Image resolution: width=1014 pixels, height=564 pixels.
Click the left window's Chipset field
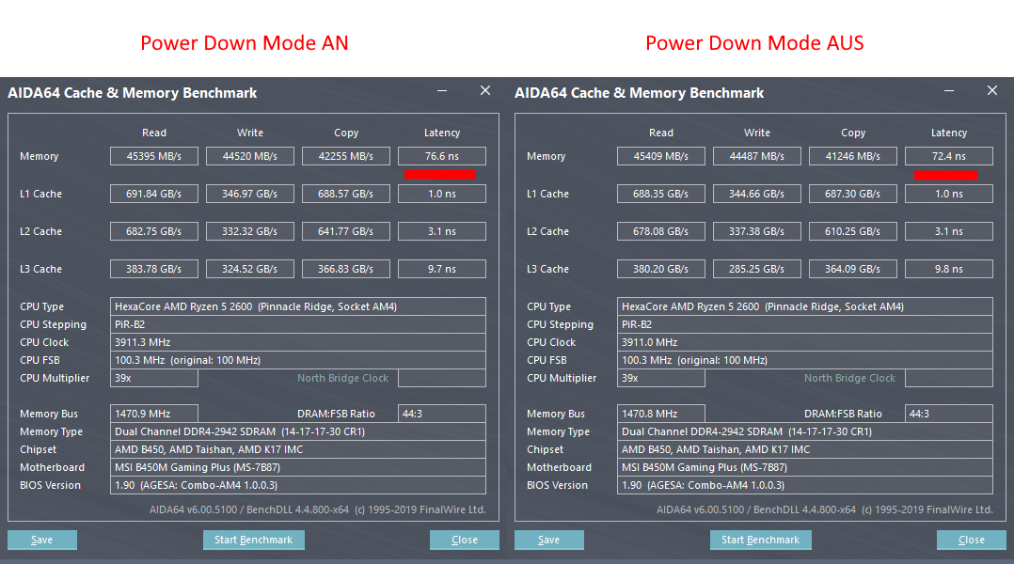click(x=298, y=449)
